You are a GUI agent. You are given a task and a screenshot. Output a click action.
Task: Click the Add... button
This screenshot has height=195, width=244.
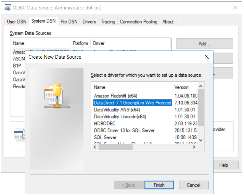pos(204,44)
